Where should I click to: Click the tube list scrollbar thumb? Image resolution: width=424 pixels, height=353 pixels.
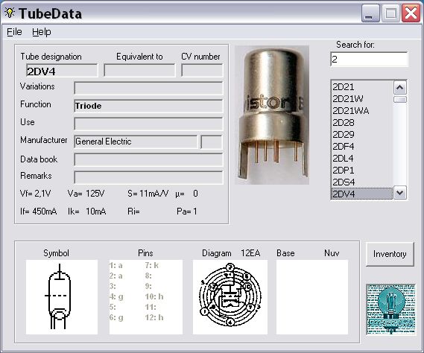pos(400,100)
